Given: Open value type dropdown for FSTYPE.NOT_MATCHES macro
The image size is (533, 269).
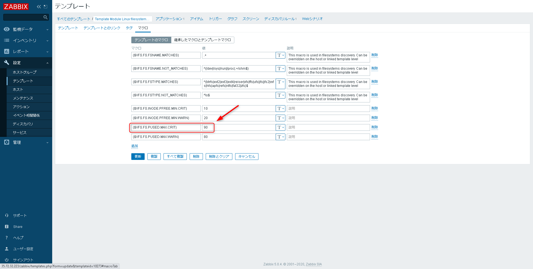Looking at the screenshot, I should (280, 95).
